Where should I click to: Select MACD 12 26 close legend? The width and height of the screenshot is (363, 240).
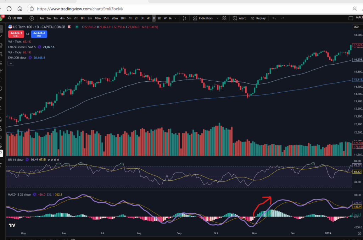click(19, 195)
